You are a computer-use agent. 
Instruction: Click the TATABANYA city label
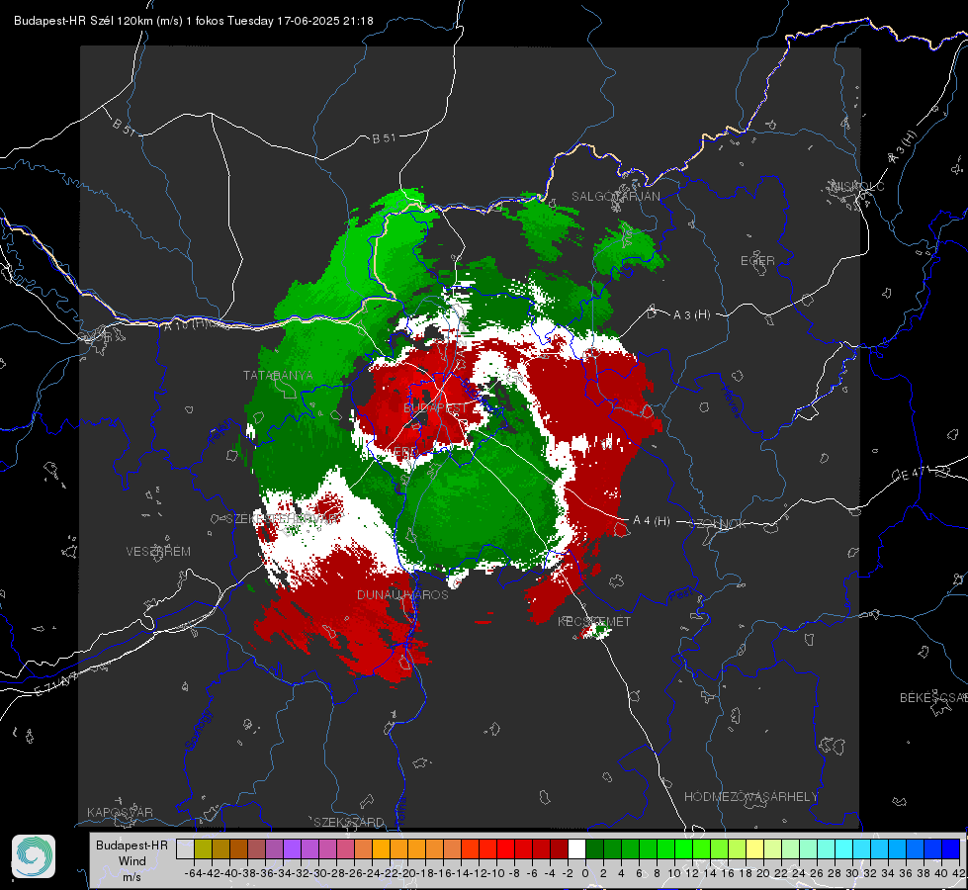click(x=278, y=375)
